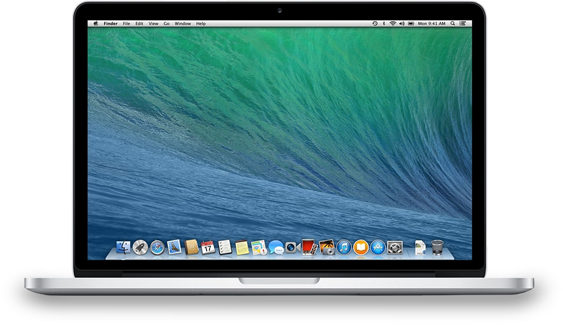The width and height of the screenshot is (563, 325).
Task: Open the App Store in Dock
Action: [x=377, y=248]
